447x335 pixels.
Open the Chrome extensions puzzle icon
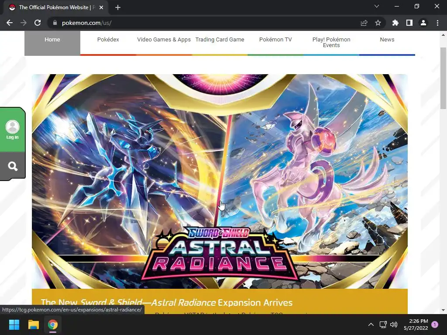tap(395, 23)
